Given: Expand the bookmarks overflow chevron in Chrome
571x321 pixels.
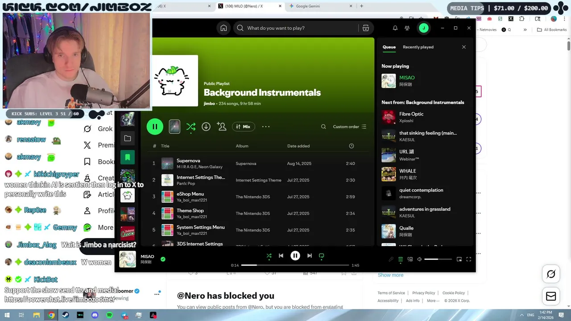Looking at the screenshot, I should [x=525, y=30].
